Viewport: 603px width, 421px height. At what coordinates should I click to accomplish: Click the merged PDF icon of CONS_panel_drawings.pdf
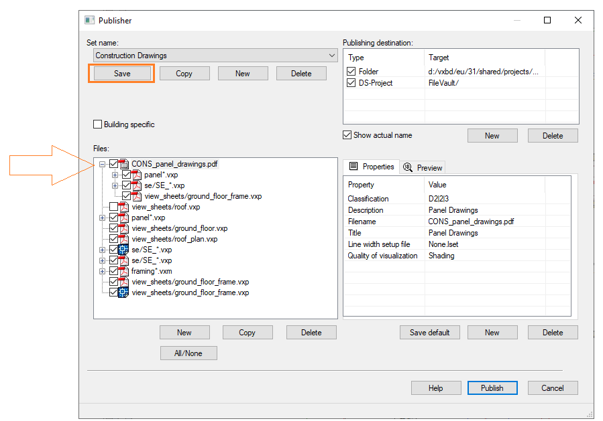[x=124, y=164]
